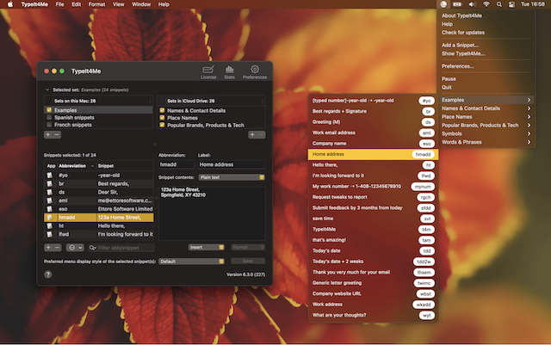Select the Work email address snippet entry

coord(334,132)
